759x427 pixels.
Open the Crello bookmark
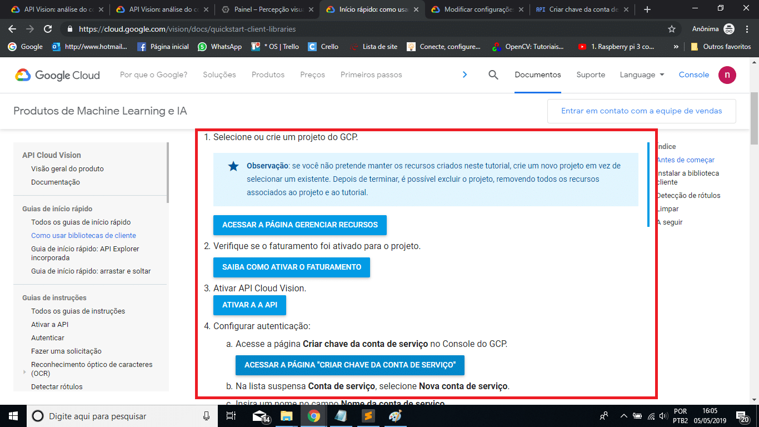[323, 47]
